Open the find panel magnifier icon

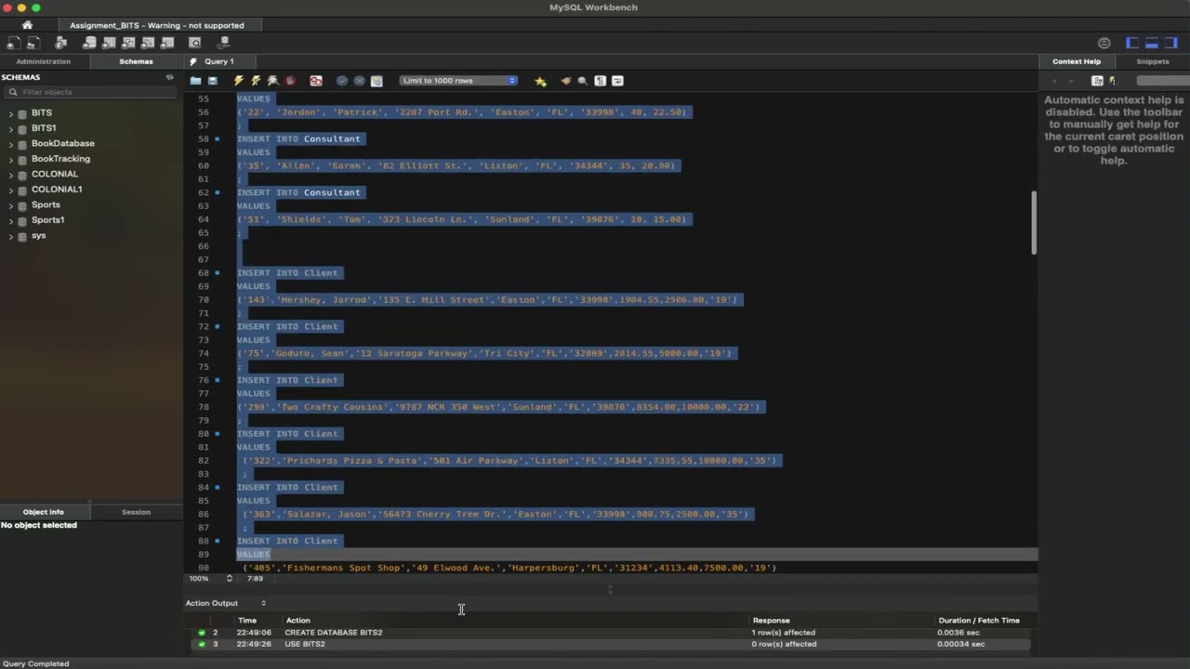[583, 81]
